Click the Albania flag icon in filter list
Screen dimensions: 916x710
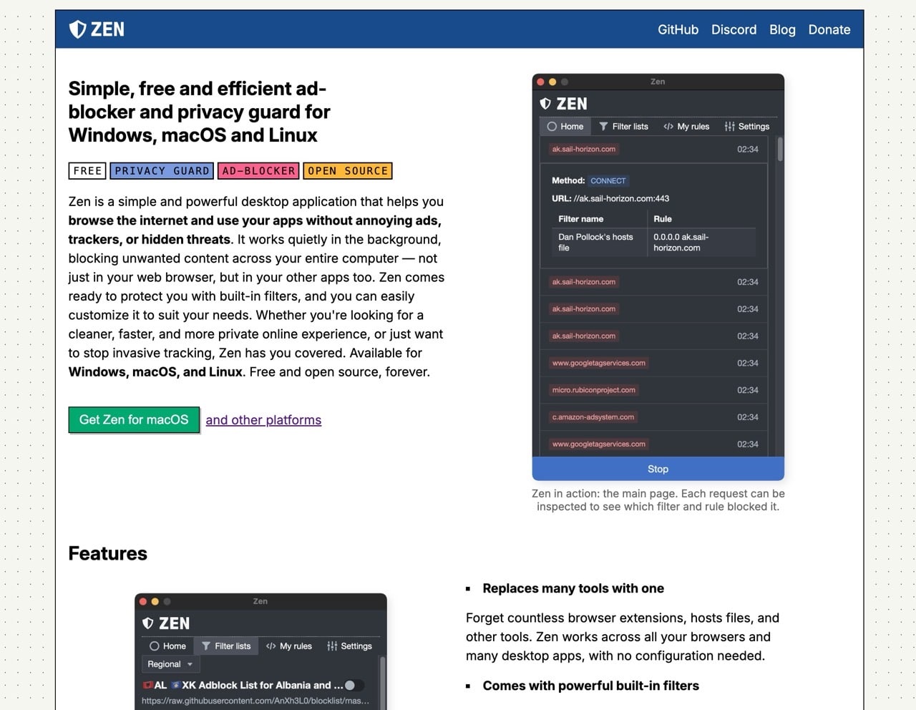point(148,685)
